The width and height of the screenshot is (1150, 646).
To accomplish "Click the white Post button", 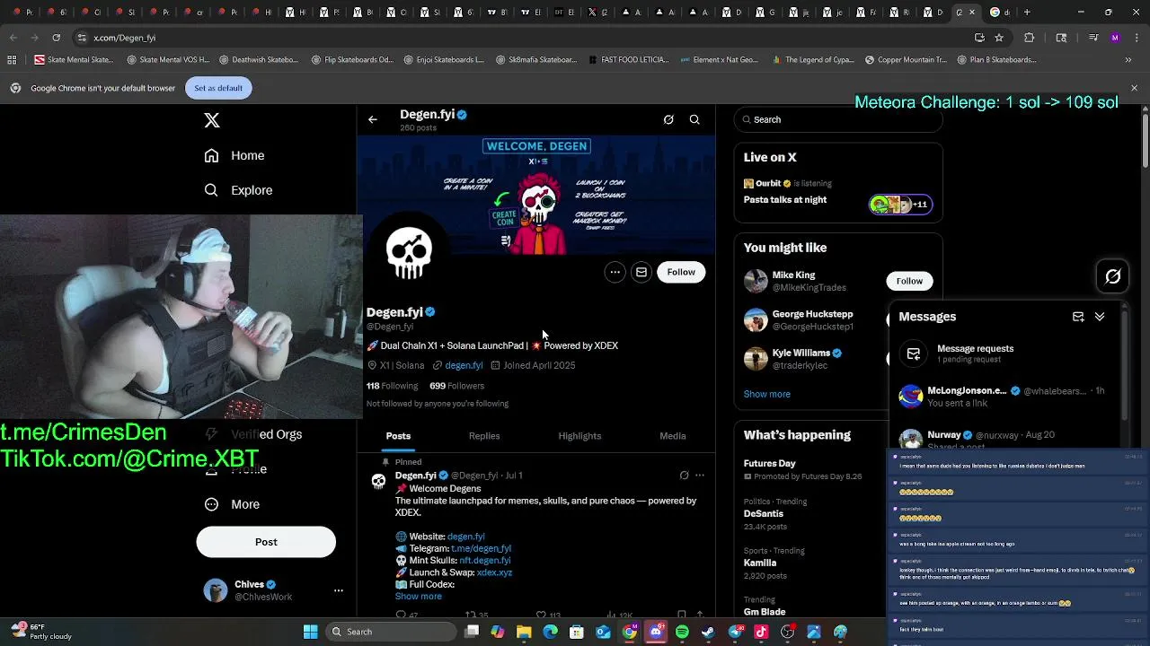I will click(x=266, y=542).
